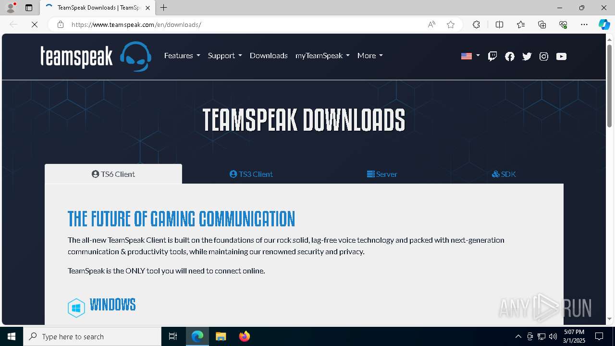Image resolution: width=615 pixels, height=346 pixels.
Task: Expand the Support dropdown menu
Action: pos(225,56)
